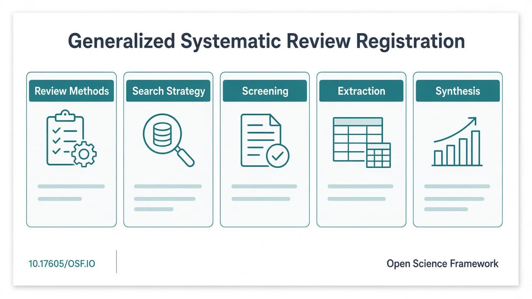Click the approved document icon under Screening
532x299 pixels.
point(265,141)
